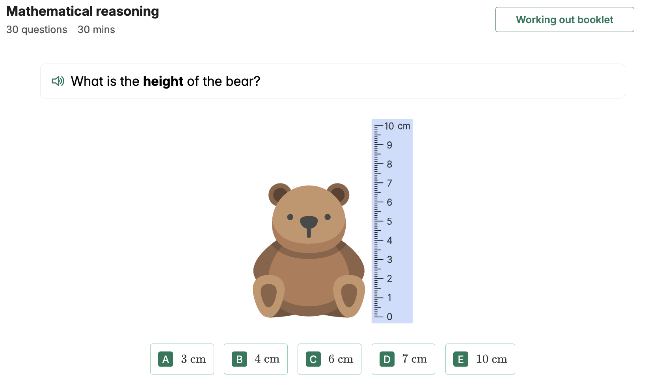Click the number 5 on the ruler
648x389 pixels.
(389, 221)
